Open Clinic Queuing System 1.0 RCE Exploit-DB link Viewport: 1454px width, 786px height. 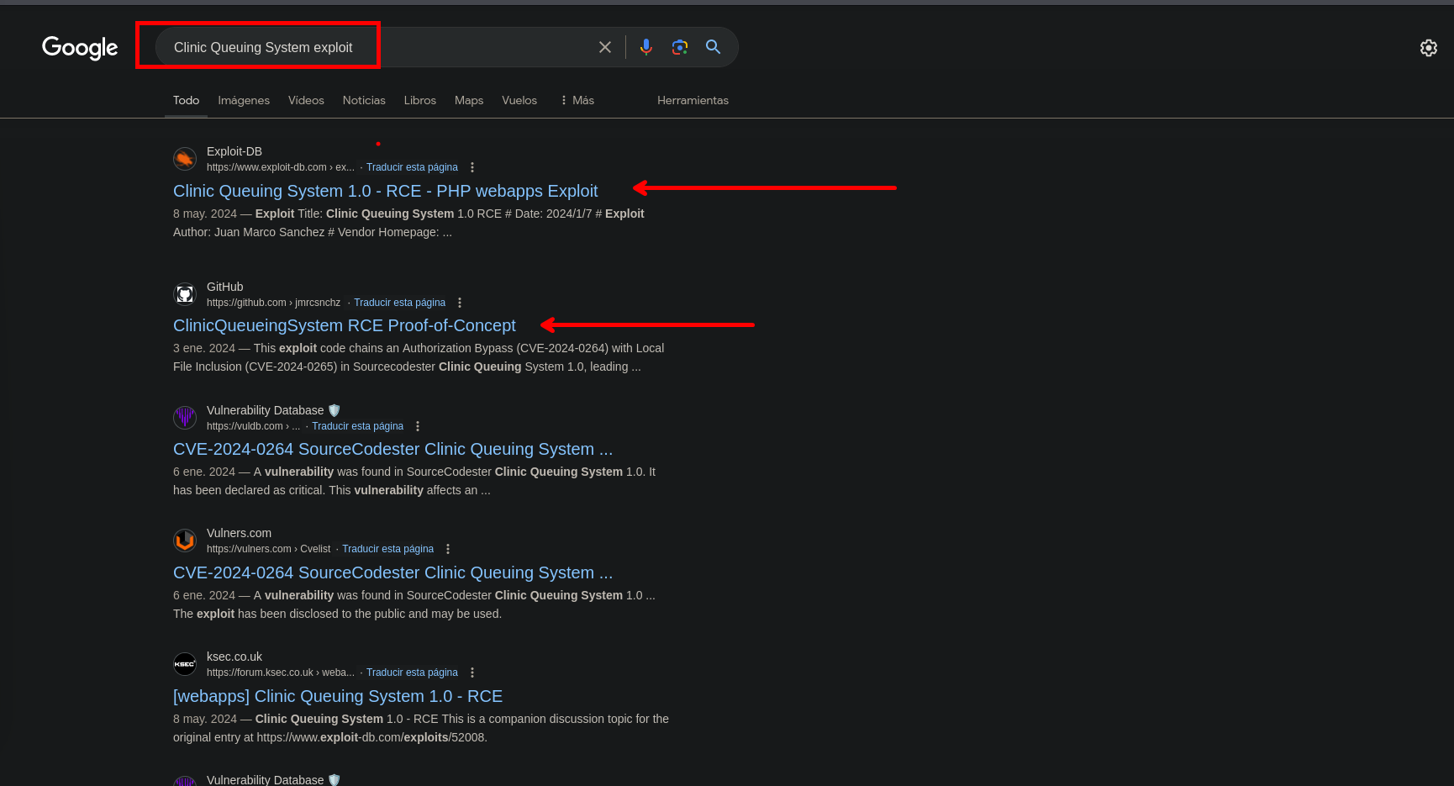385,191
